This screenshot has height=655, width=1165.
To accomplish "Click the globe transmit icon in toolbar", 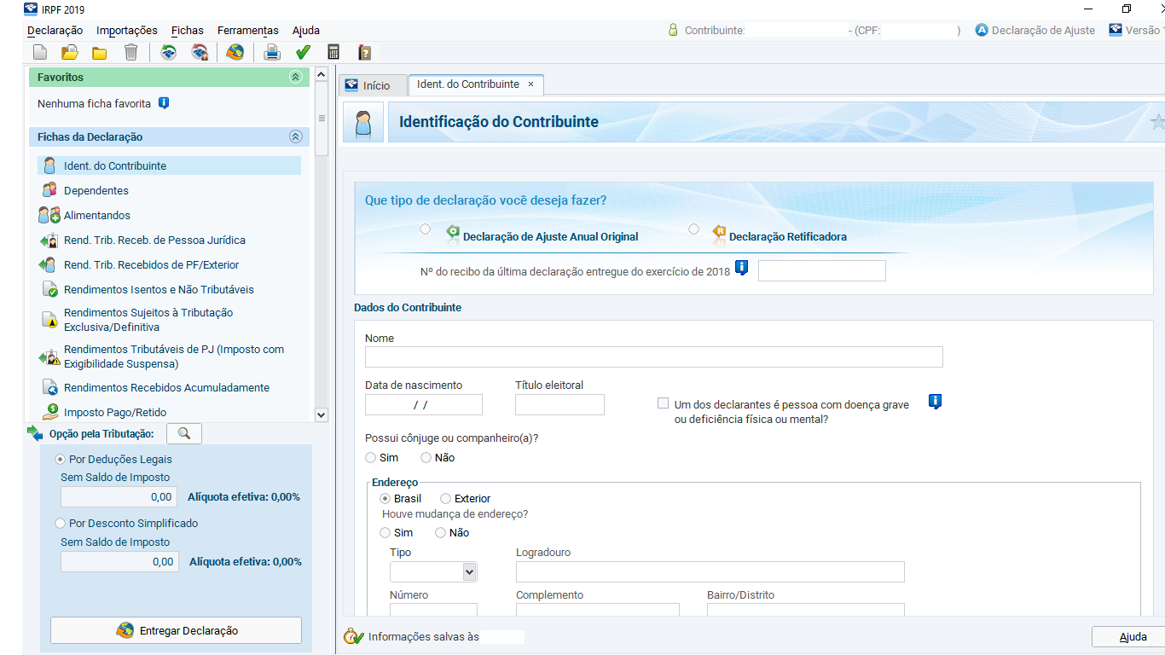I will click(x=235, y=53).
